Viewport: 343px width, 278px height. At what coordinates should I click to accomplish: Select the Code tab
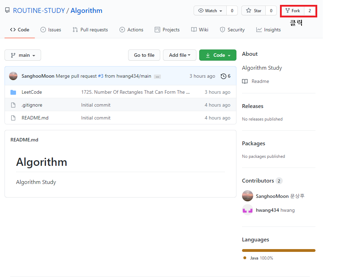[x=20, y=30]
